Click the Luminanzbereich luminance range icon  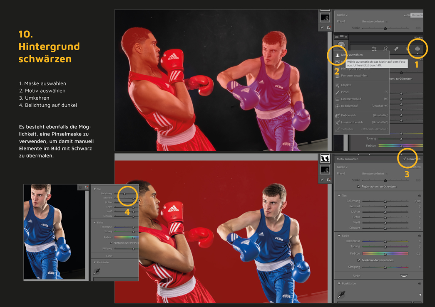pyautogui.click(x=337, y=123)
